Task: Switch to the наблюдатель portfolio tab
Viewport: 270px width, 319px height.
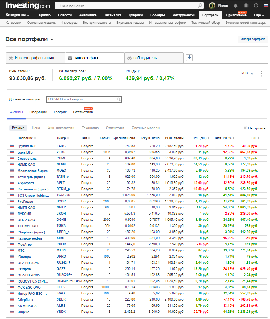Action: tap(154, 58)
